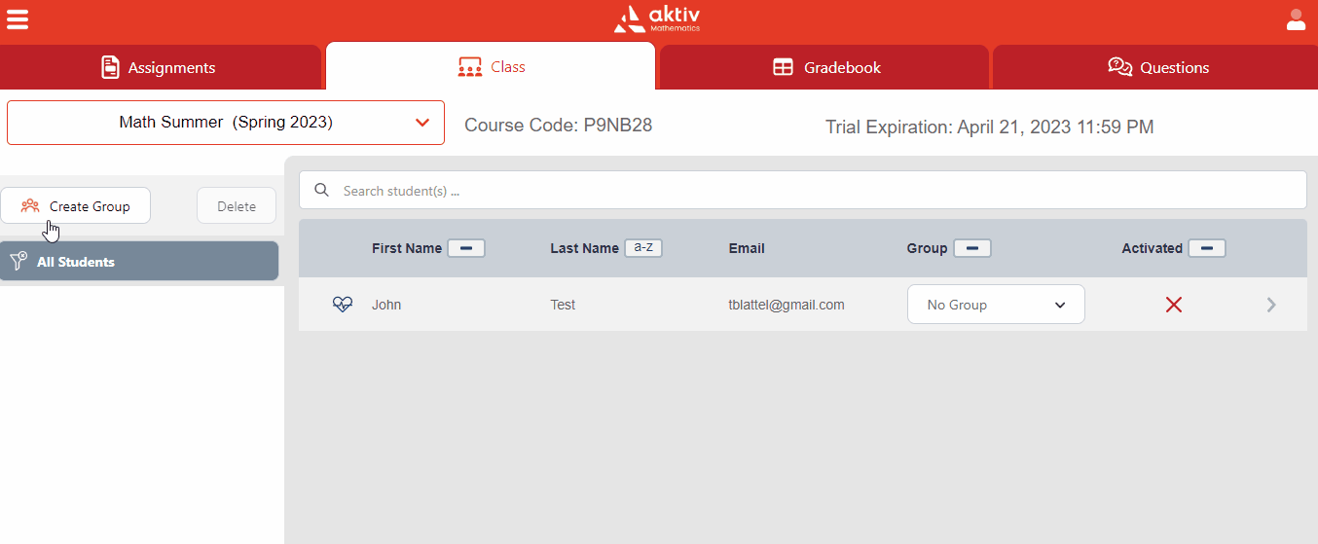Open the Math Summer course dropdown
This screenshot has width=1318, height=544.
pos(226,123)
